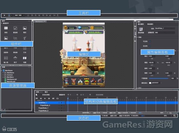Edit opacity value field 100
This screenshot has width=179, height=133.
pos(173,78)
